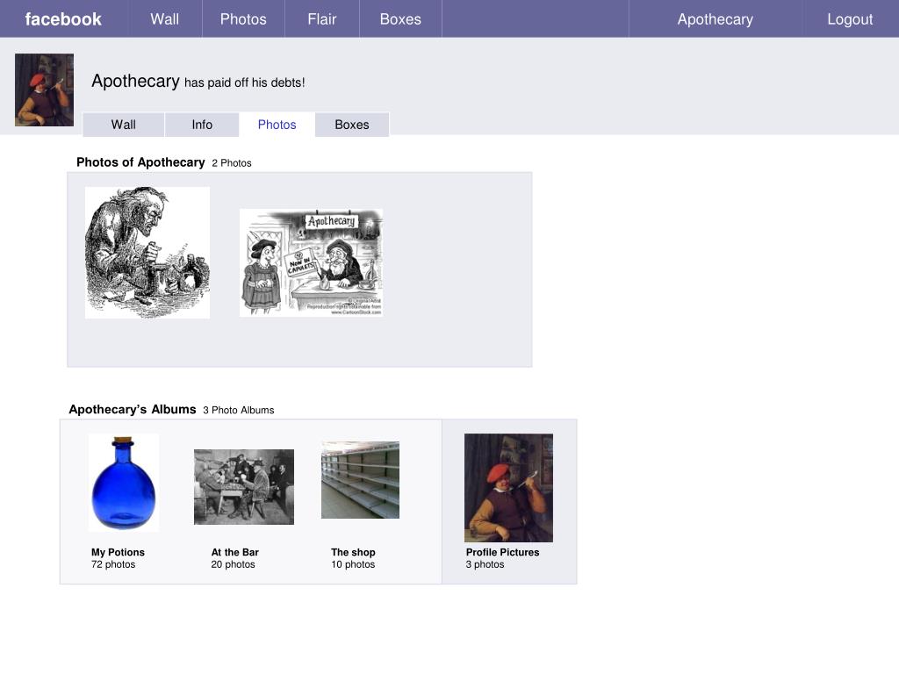Select the Photos profile tab
Viewport: 899px width, 674px height.
[277, 125]
